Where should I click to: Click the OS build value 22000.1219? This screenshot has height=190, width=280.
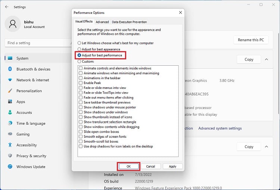click(144, 181)
